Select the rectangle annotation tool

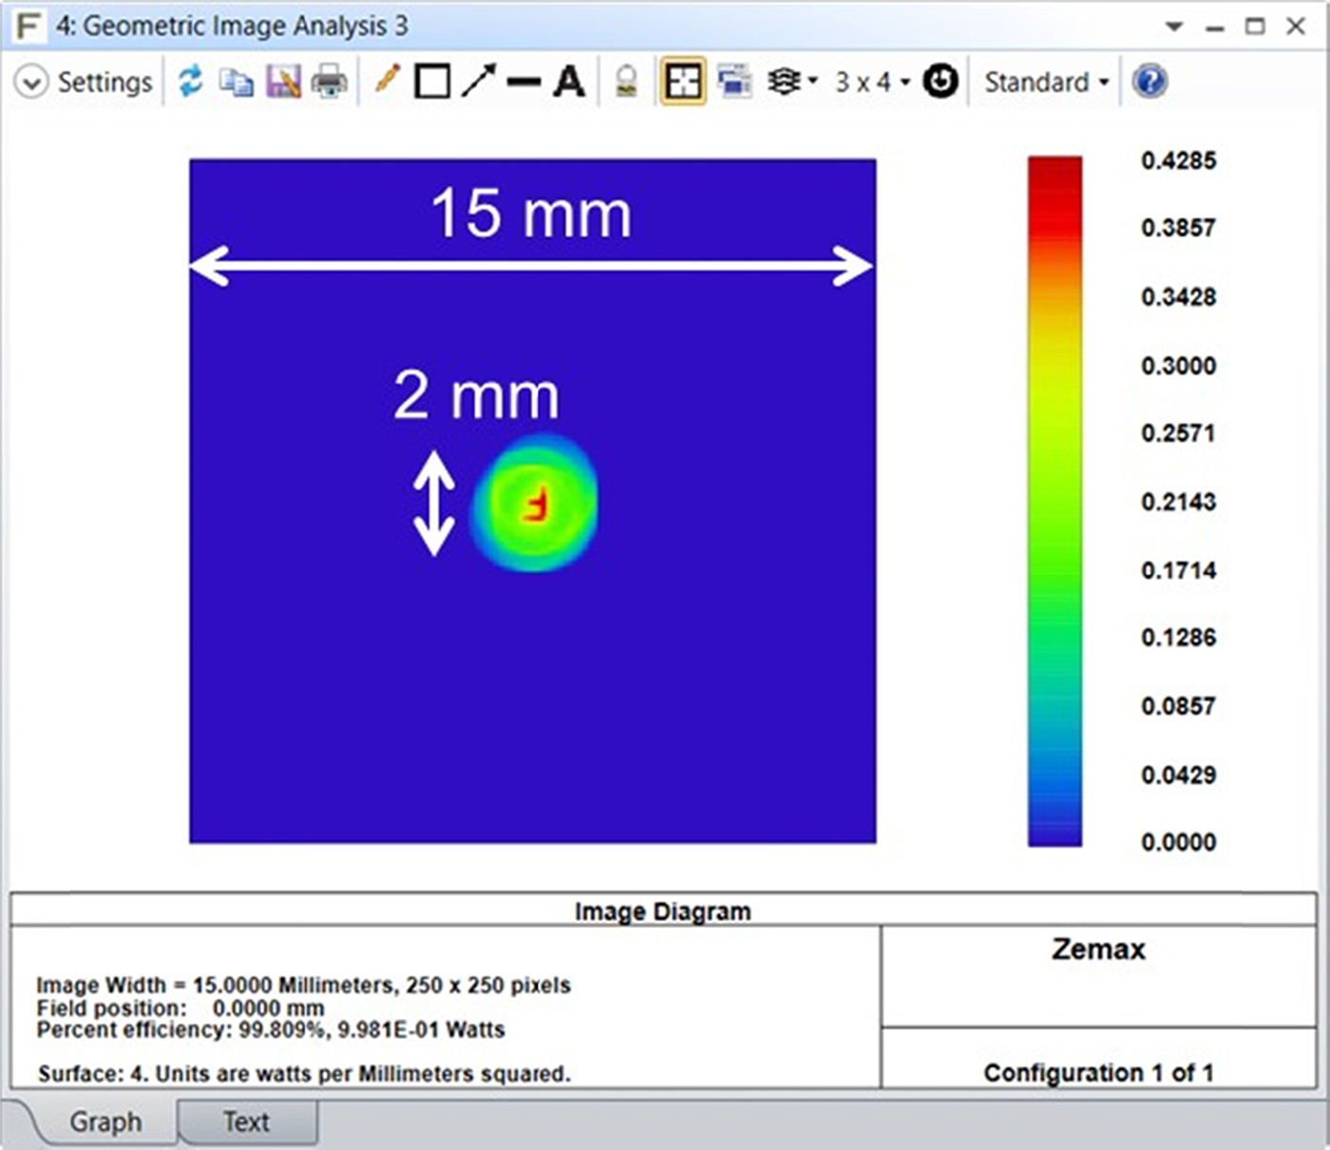tap(432, 82)
